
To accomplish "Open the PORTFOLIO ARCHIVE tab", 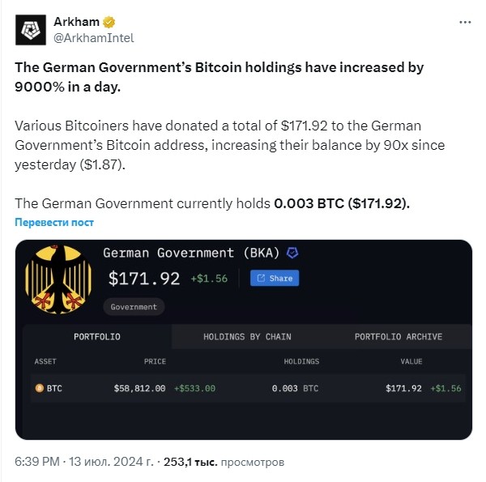I will (399, 337).
